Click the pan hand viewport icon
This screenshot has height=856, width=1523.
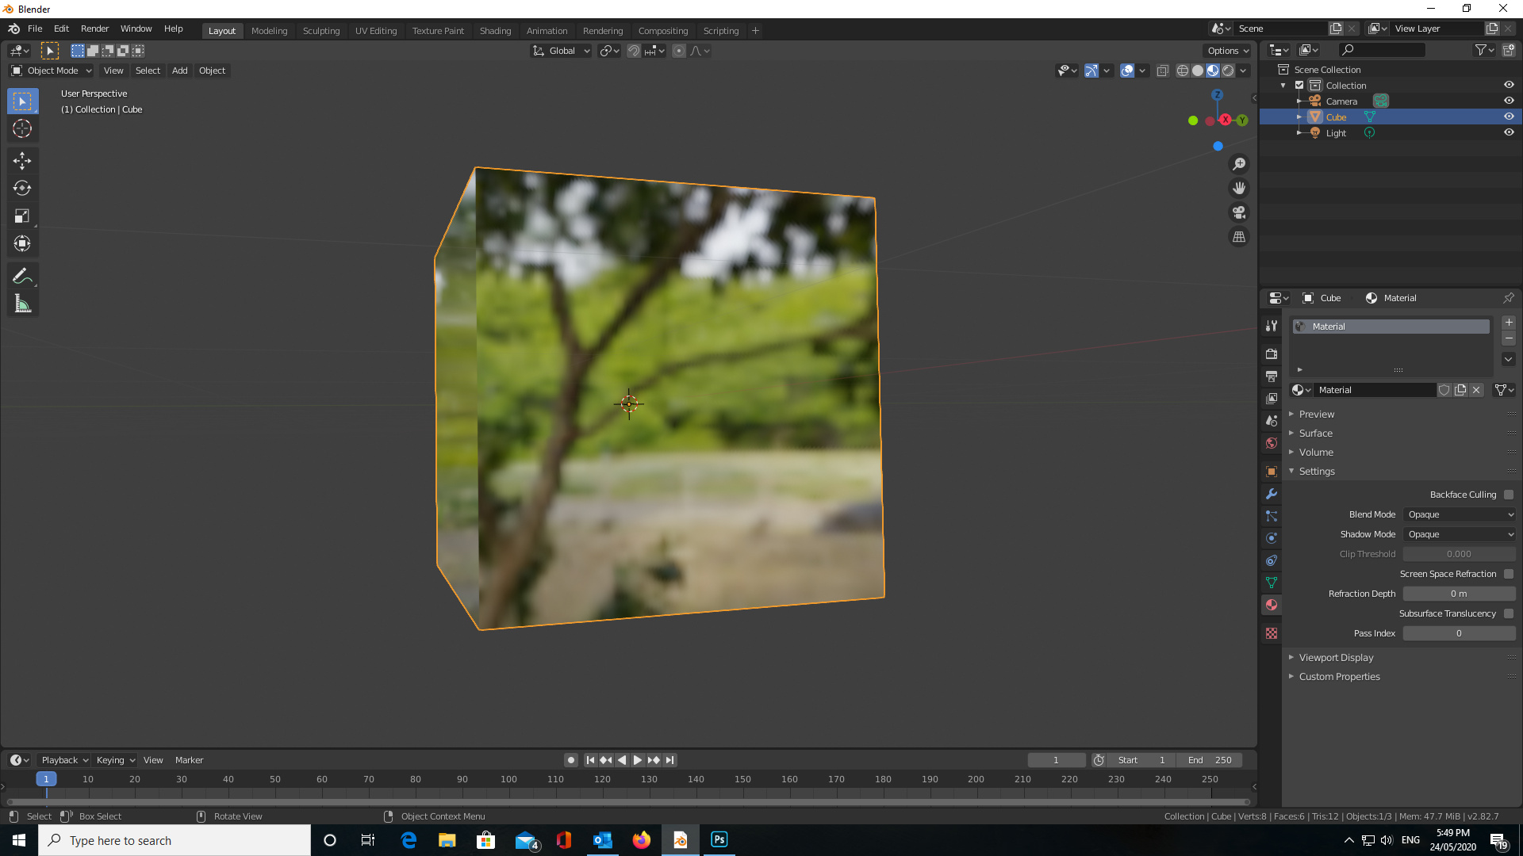click(1239, 188)
